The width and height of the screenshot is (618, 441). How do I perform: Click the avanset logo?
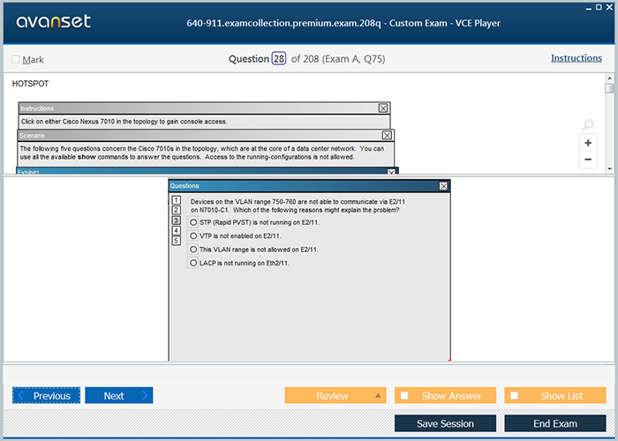(54, 22)
